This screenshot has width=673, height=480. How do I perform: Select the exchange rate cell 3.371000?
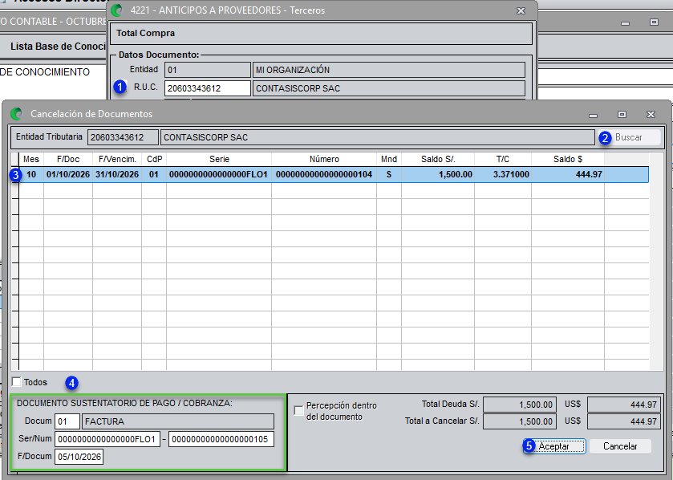503,175
